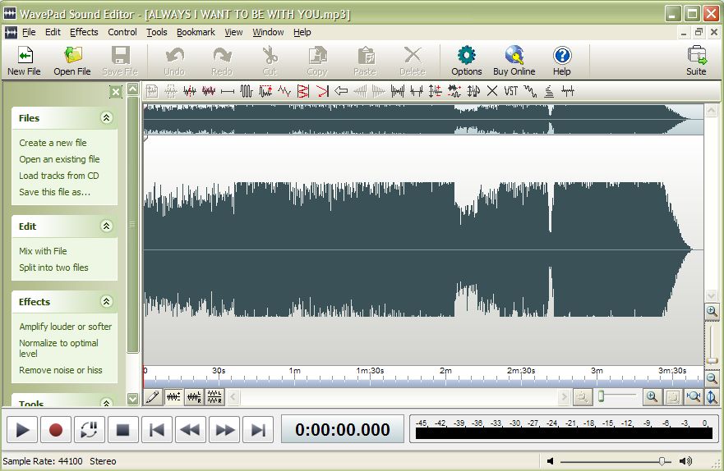724x471 pixels.
Task: Click the vertical zoom fit icon in bottom corner
Action: [x=712, y=397]
